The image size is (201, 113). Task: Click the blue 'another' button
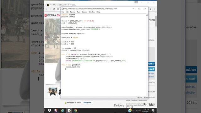tap(151, 64)
